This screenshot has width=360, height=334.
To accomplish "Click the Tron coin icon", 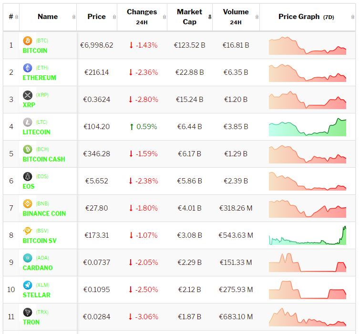I will pyautogui.click(x=28, y=313).
